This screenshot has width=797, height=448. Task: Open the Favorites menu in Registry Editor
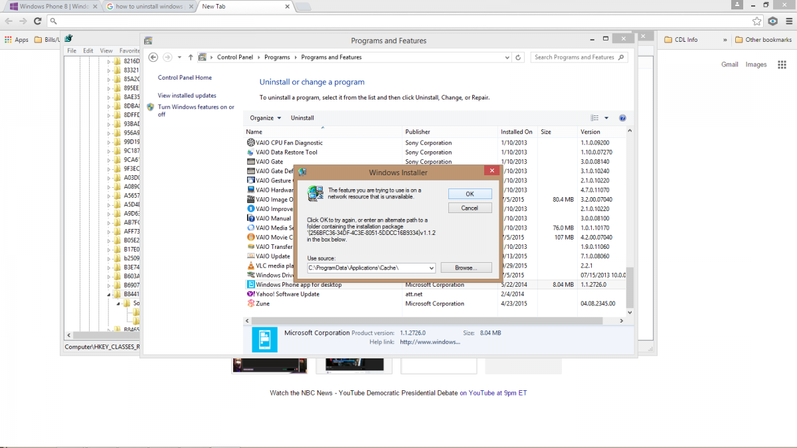pyautogui.click(x=130, y=50)
